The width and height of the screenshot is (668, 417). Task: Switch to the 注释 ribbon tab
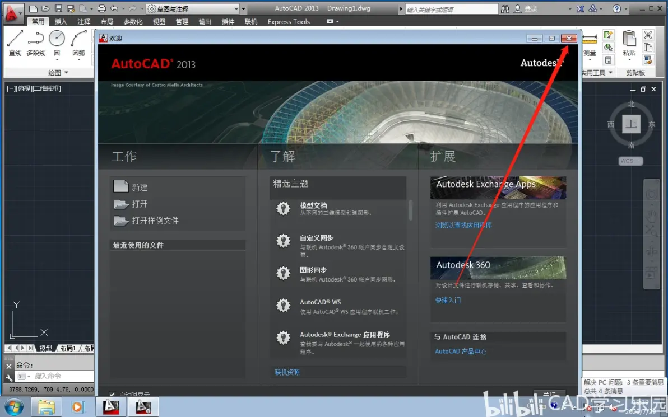[x=84, y=22]
